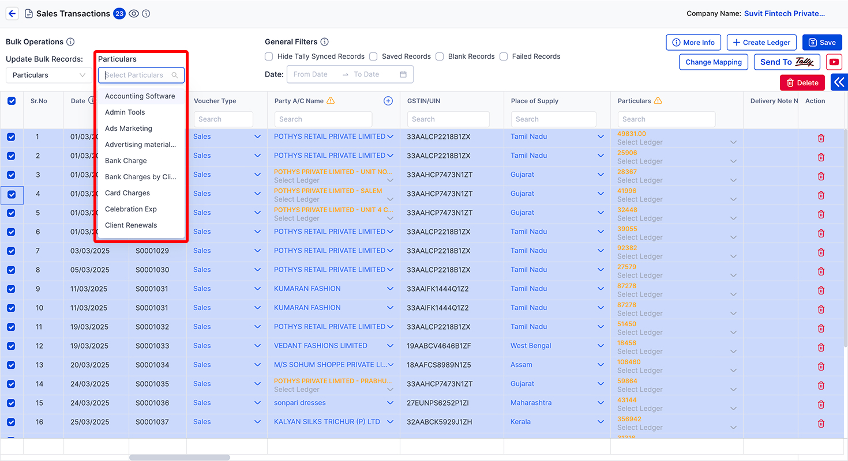Click the Party A/C Name search box
This screenshot has height=461, width=848.
[x=323, y=119]
